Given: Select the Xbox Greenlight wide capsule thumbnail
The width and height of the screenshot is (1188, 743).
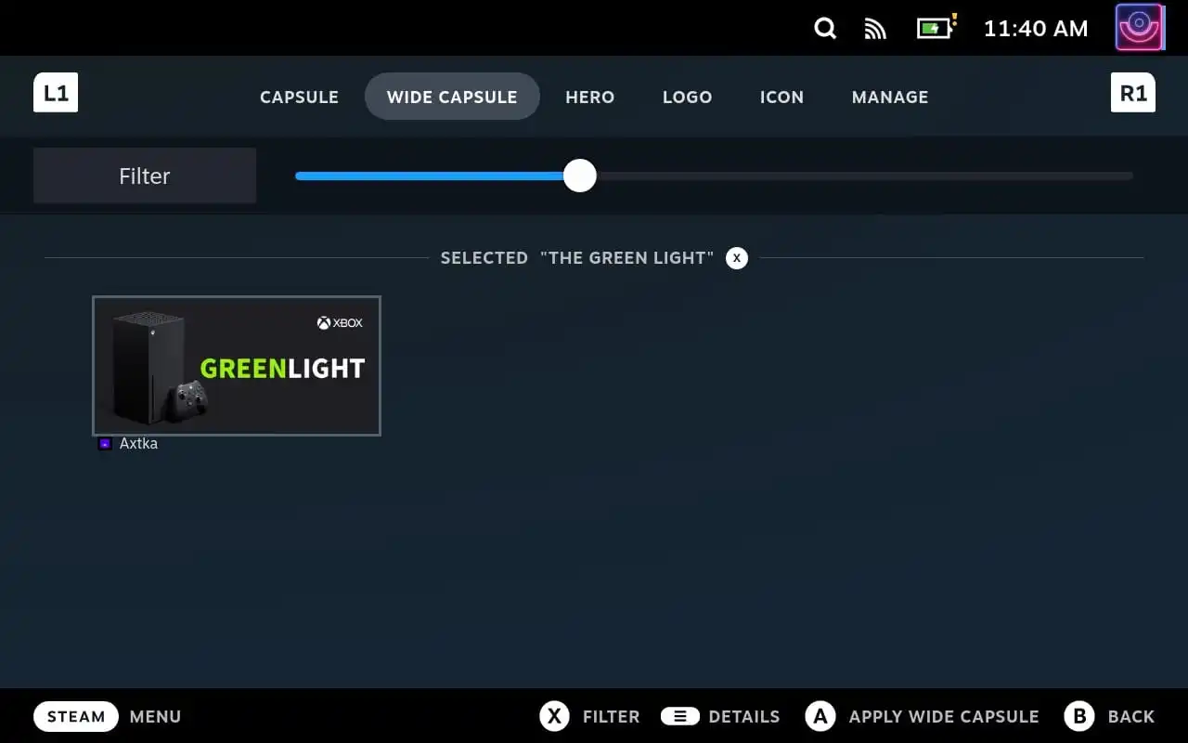Looking at the screenshot, I should tap(237, 366).
